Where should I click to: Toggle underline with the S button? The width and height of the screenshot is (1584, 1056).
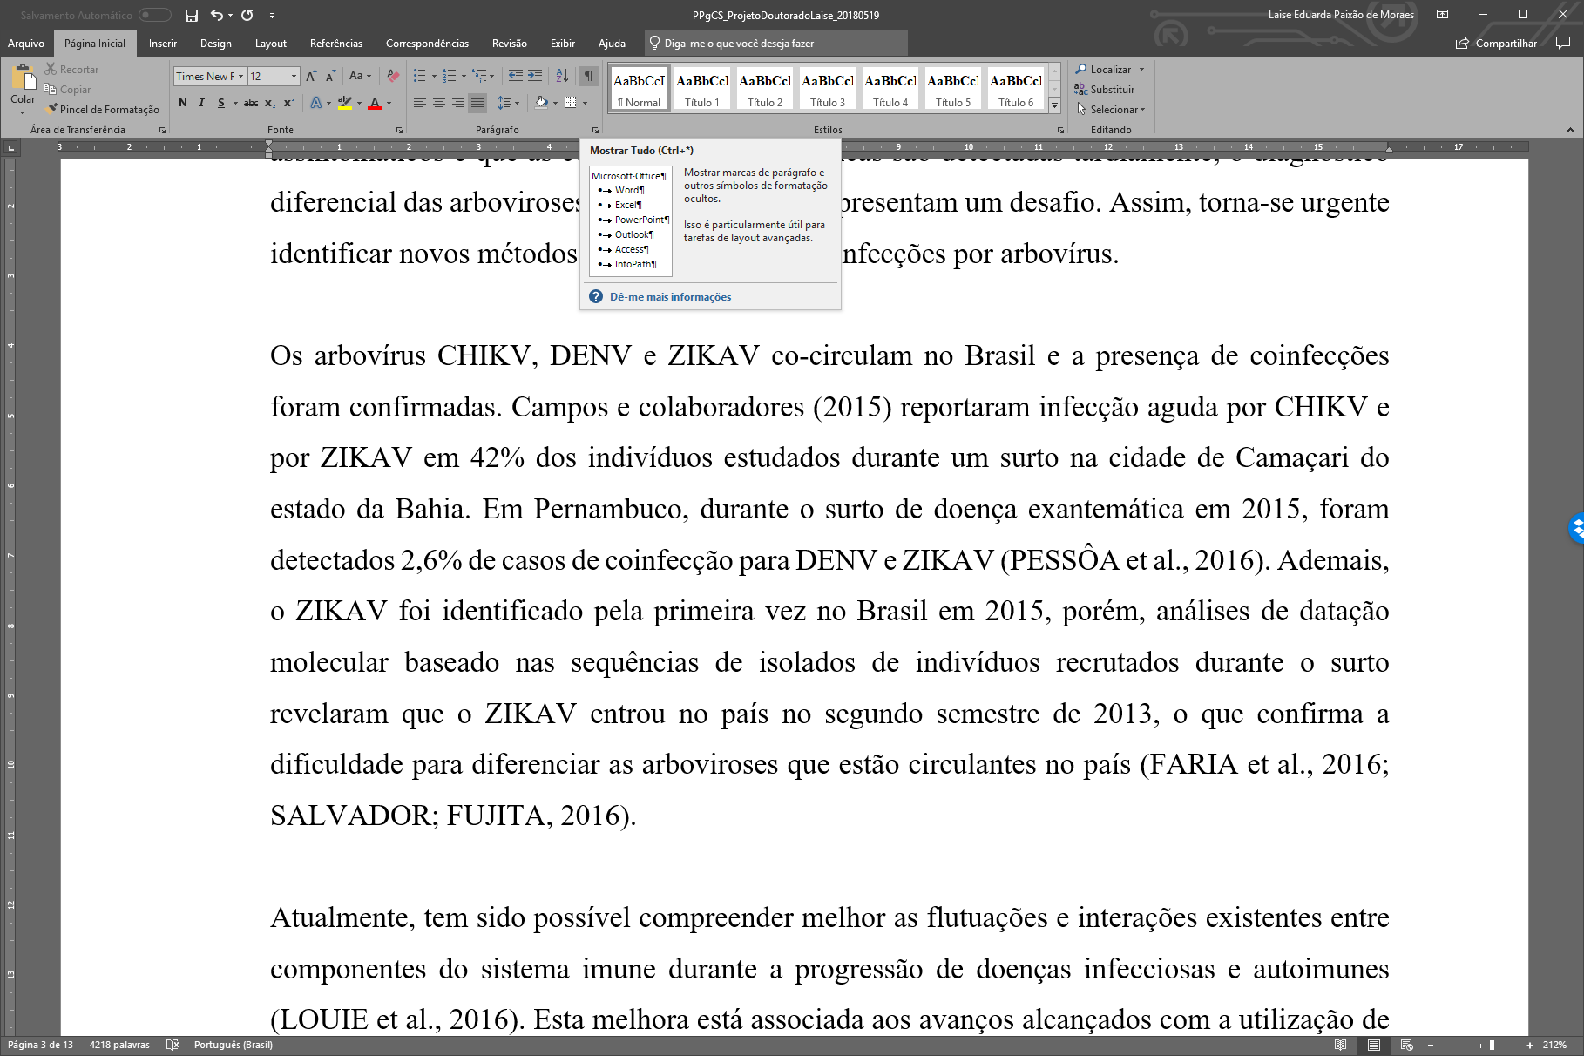(221, 103)
